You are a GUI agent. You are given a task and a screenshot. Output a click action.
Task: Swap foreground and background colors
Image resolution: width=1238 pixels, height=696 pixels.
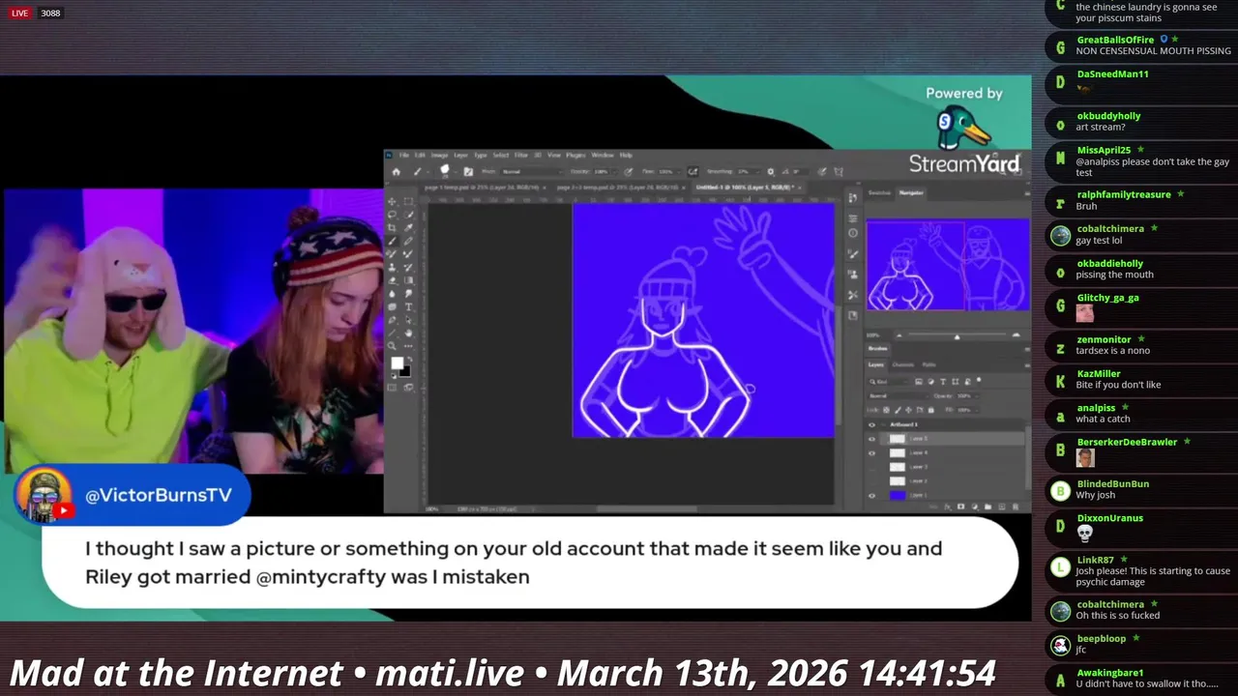409,360
